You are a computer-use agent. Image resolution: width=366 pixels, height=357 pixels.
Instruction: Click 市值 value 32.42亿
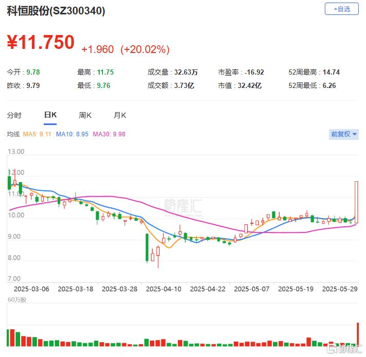click(250, 85)
